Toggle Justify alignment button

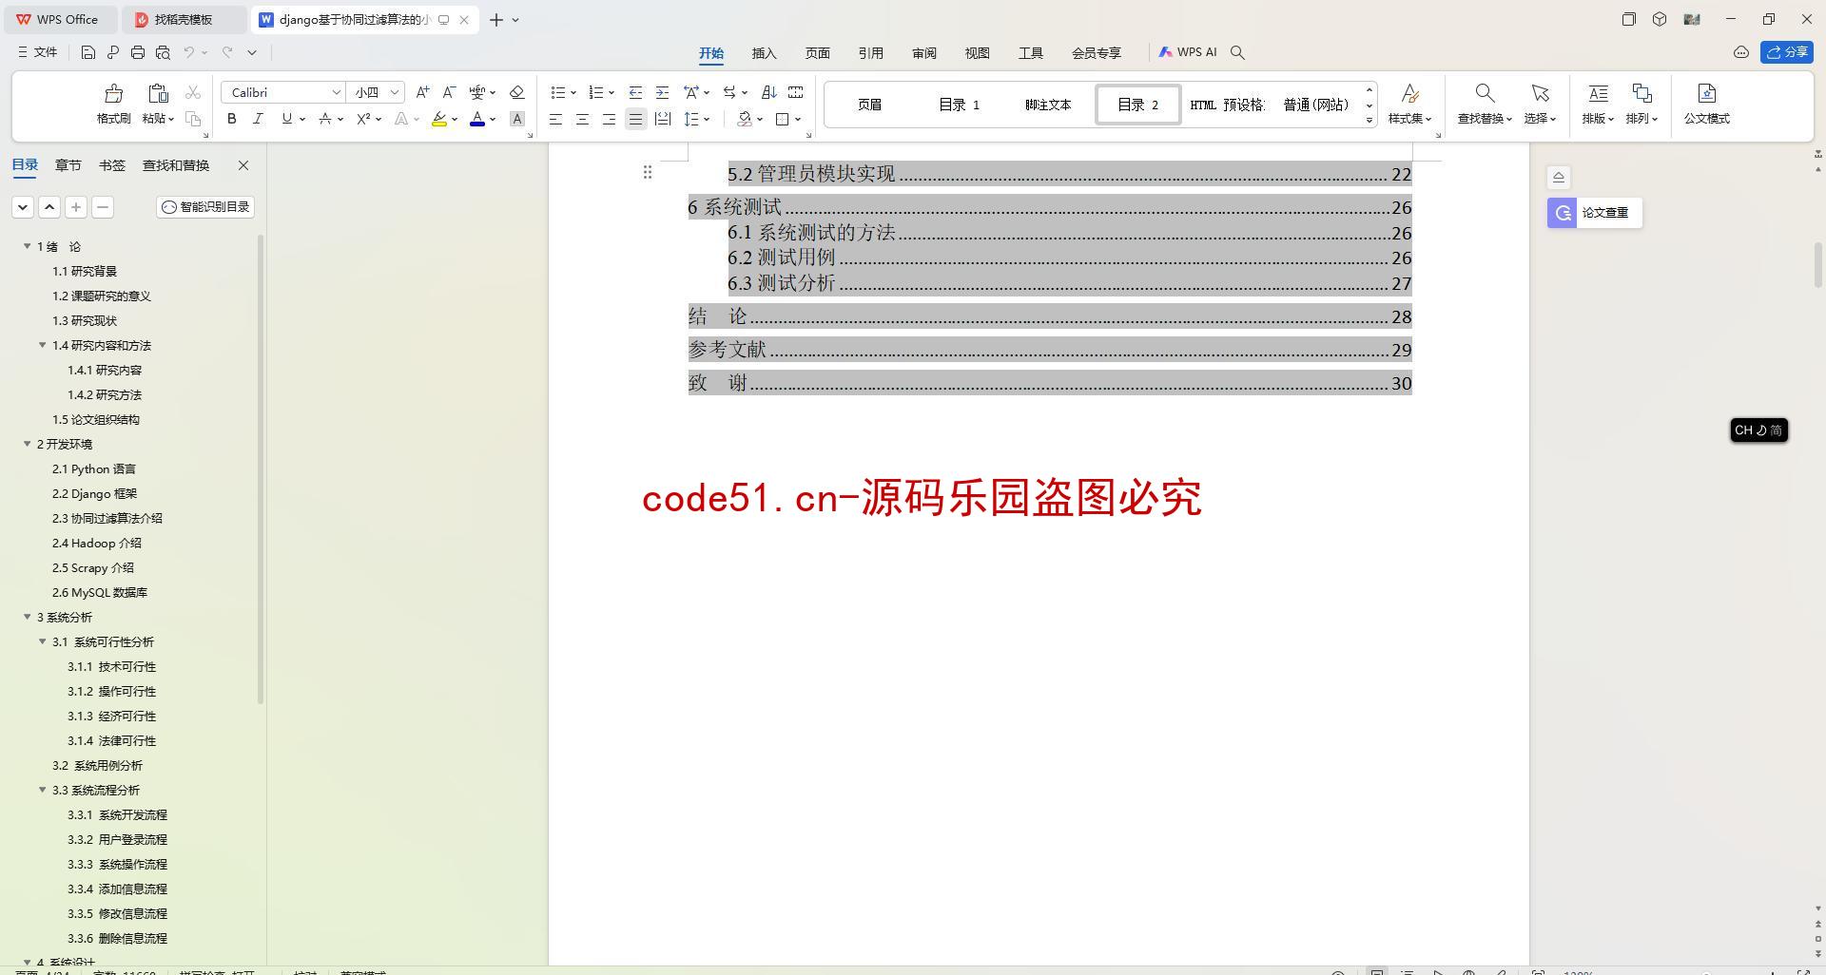[635, 119]
